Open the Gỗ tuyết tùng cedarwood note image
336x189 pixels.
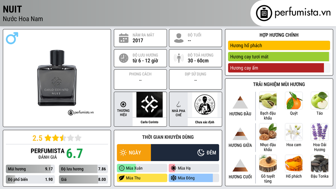point(268,163)
